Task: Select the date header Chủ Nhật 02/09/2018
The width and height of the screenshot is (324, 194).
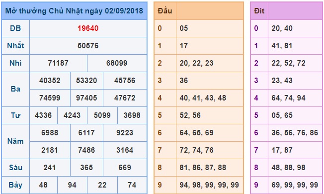Action: point(74,11)
